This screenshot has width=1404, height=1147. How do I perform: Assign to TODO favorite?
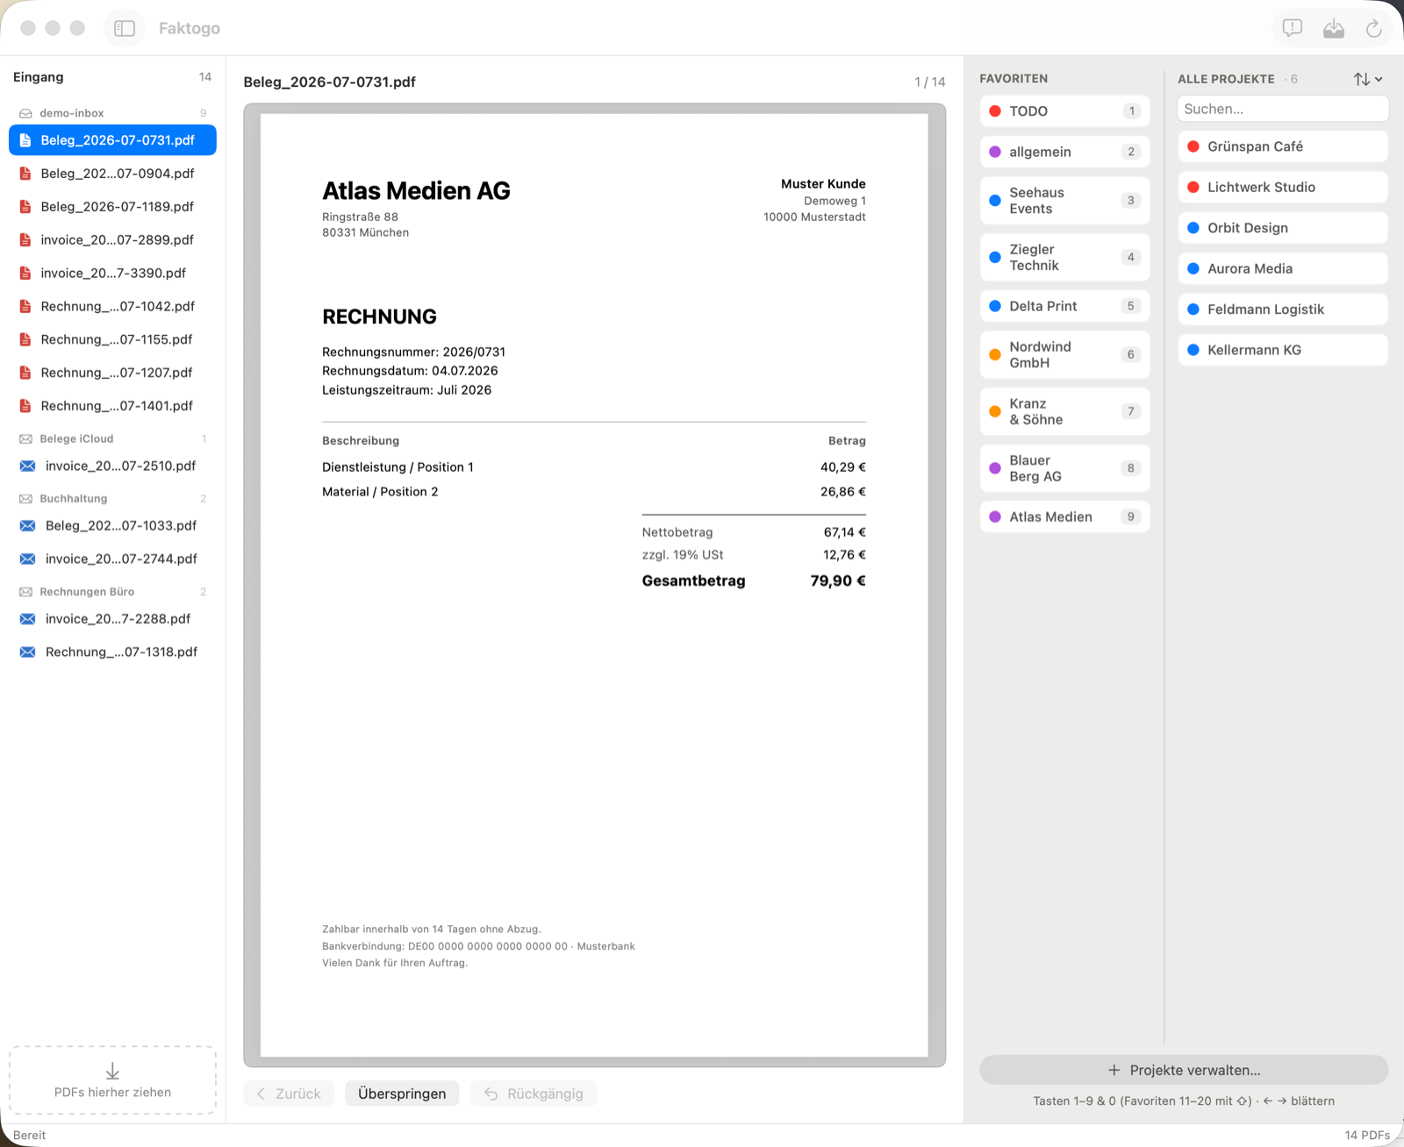(x=1064, y=111)
